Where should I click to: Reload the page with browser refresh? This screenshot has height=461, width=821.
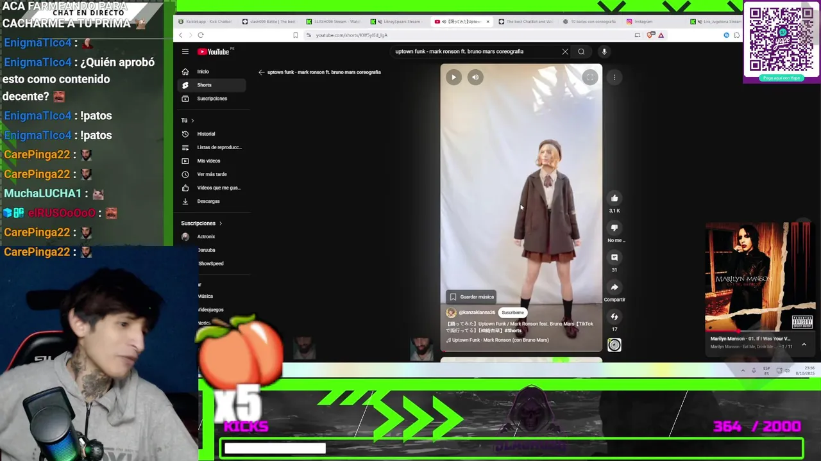201,35
